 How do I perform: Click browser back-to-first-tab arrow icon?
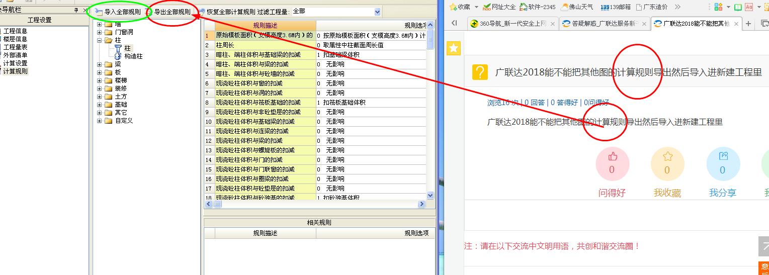(455, 23)
